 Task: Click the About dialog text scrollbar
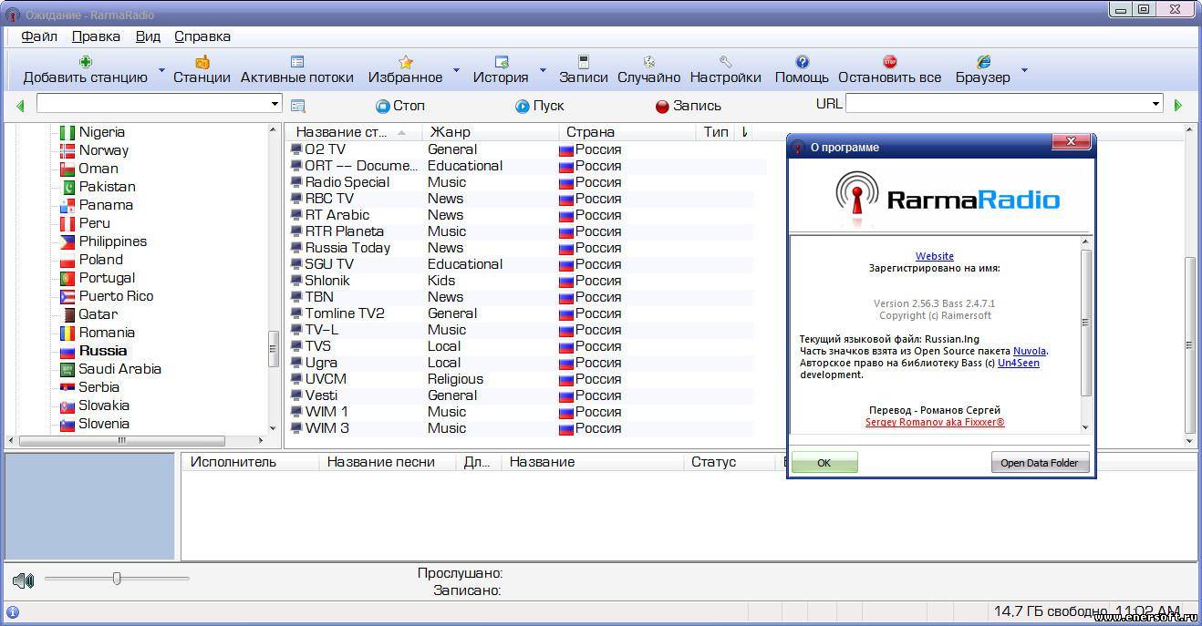click(1085, 322)
